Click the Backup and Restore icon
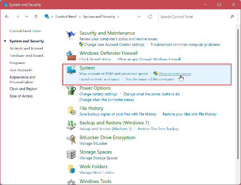Screen dimensions: 241x185 pyautogui.click(x=71, y=125)
